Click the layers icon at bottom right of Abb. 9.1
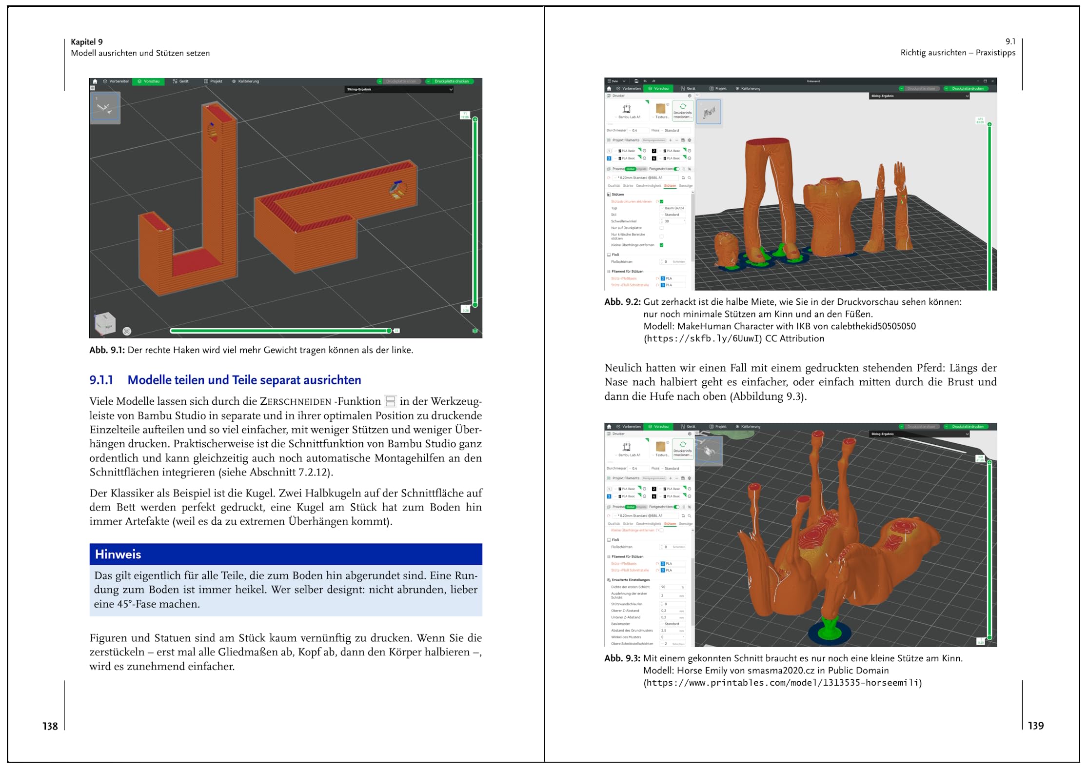This screenshot has width=1088, height=770. [x=475, y=331]
